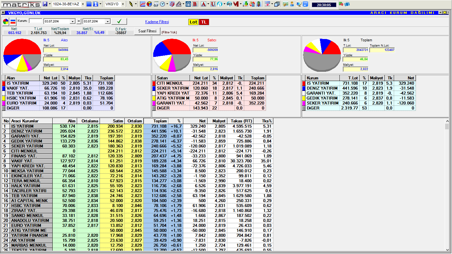The height and width of the screenshot is (254, 452).
Task: Click the red B toolbar icon
Action: (x=195, y=4)
